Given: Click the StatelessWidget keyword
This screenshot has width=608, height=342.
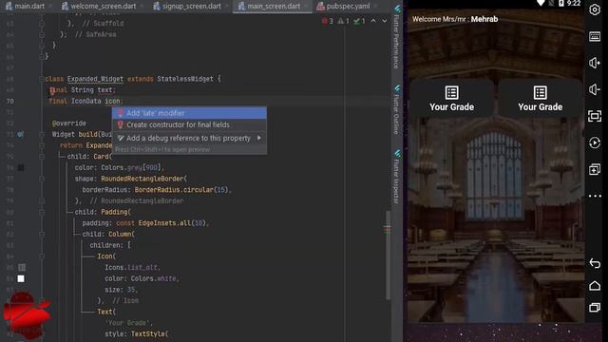Looking at the screenshot, I should [x=185, y=79].
